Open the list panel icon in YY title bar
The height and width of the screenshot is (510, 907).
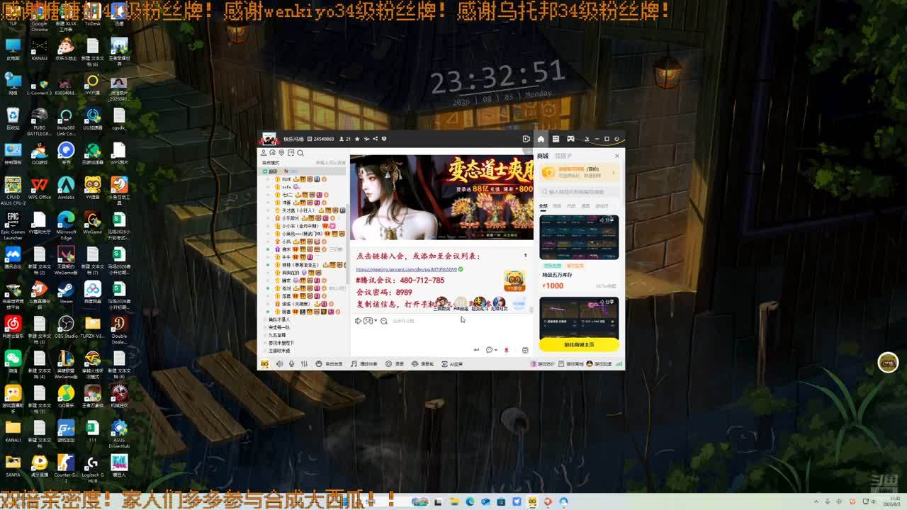[556, 139]
